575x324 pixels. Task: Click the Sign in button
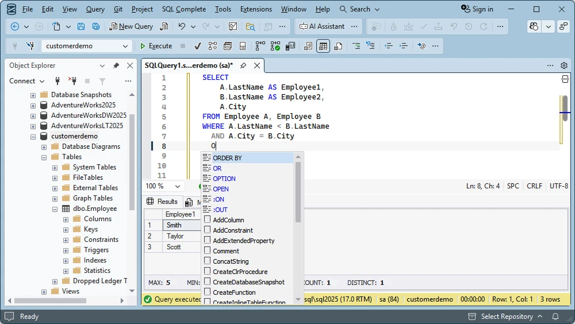point(477,9)
